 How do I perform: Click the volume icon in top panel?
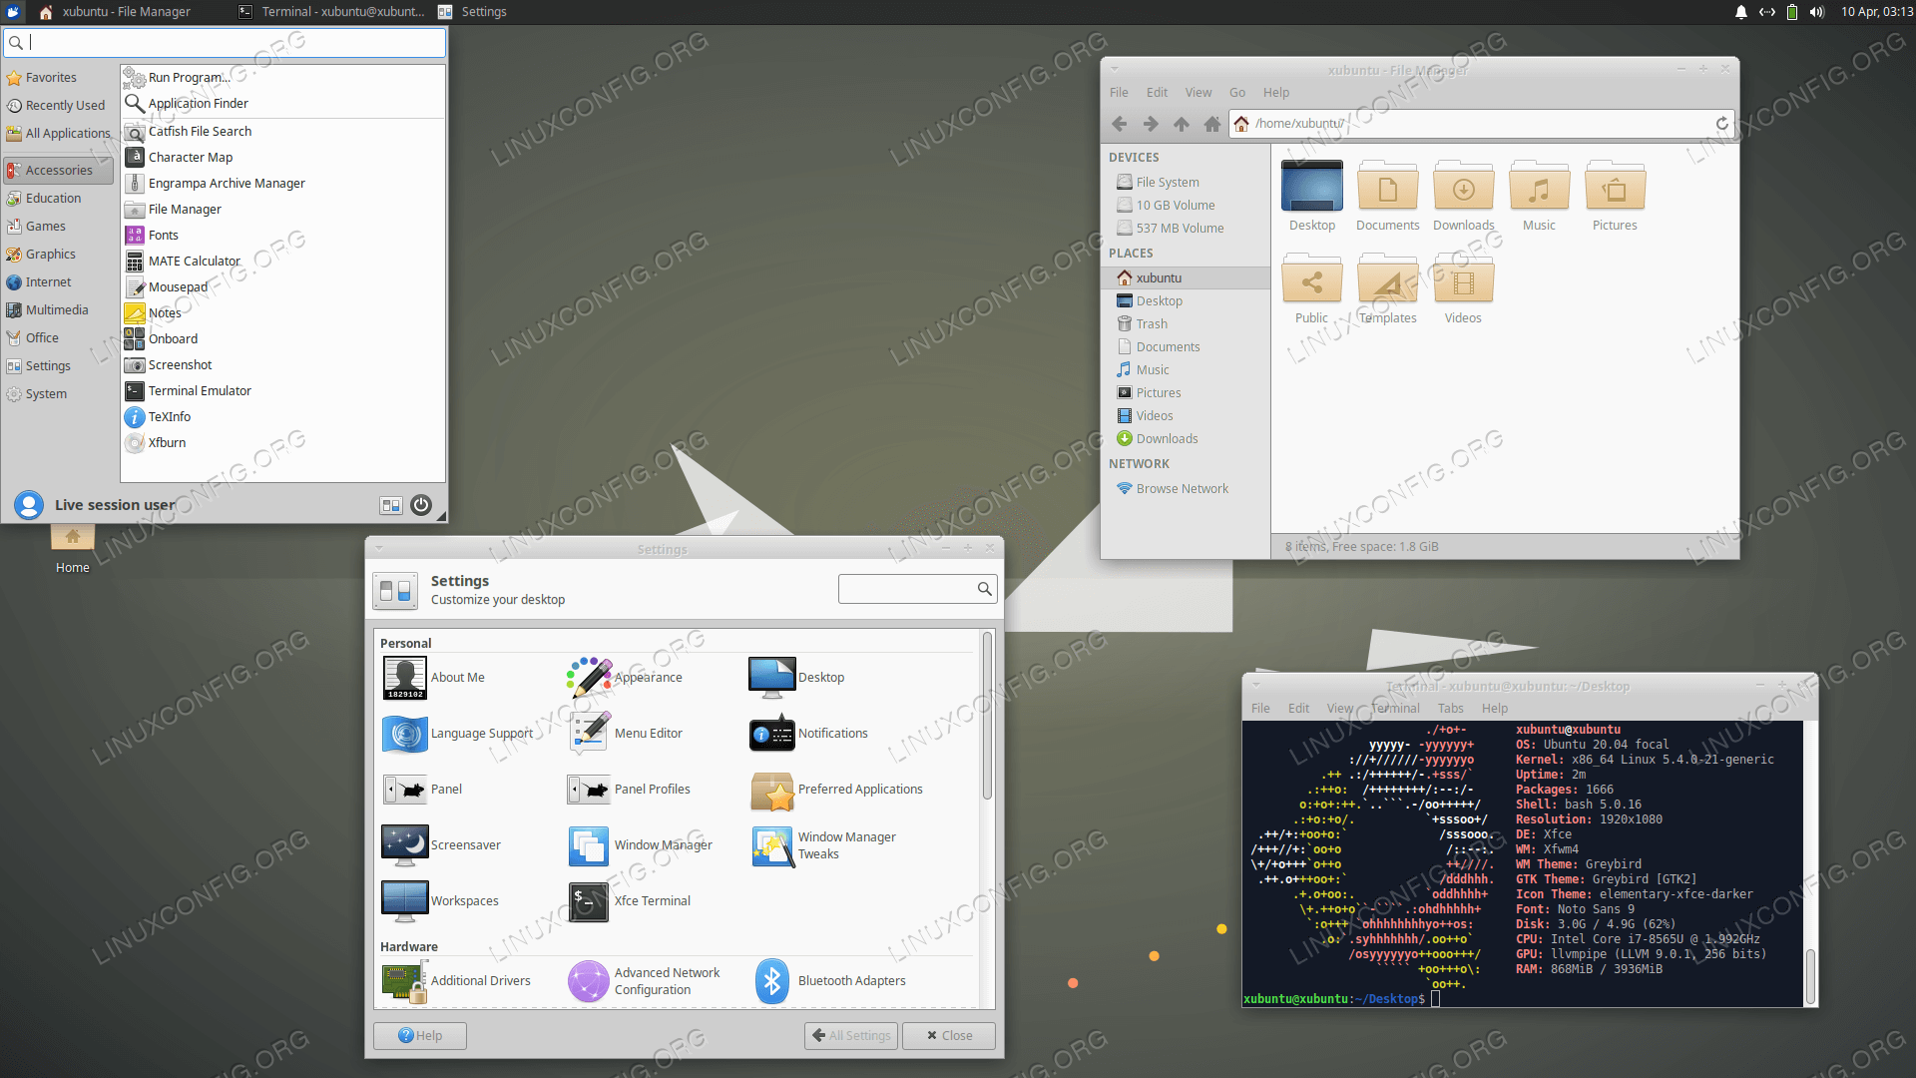tap(1817, 12)
